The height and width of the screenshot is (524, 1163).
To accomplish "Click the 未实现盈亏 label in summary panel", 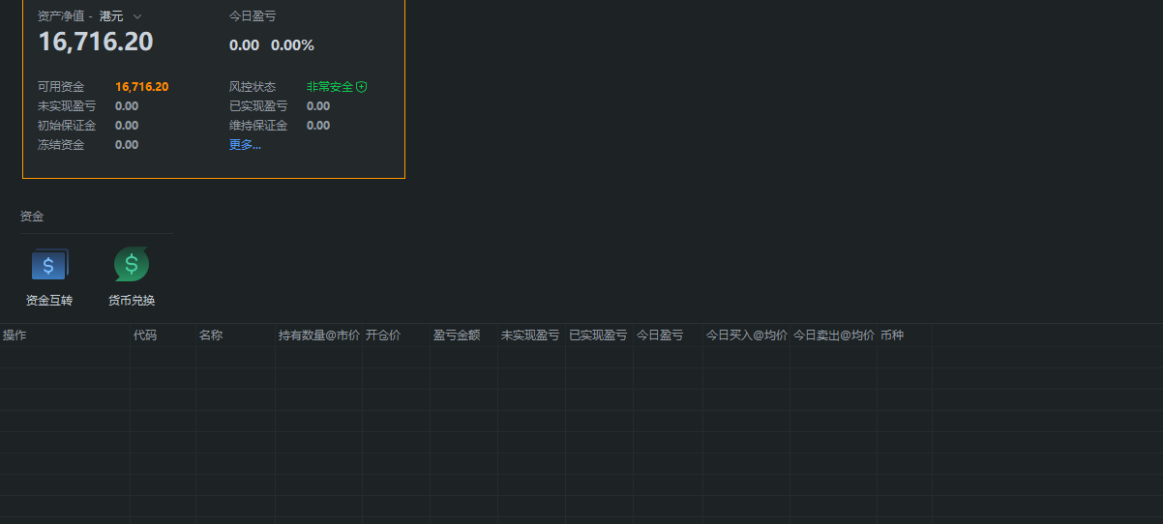I will [67, 106].
